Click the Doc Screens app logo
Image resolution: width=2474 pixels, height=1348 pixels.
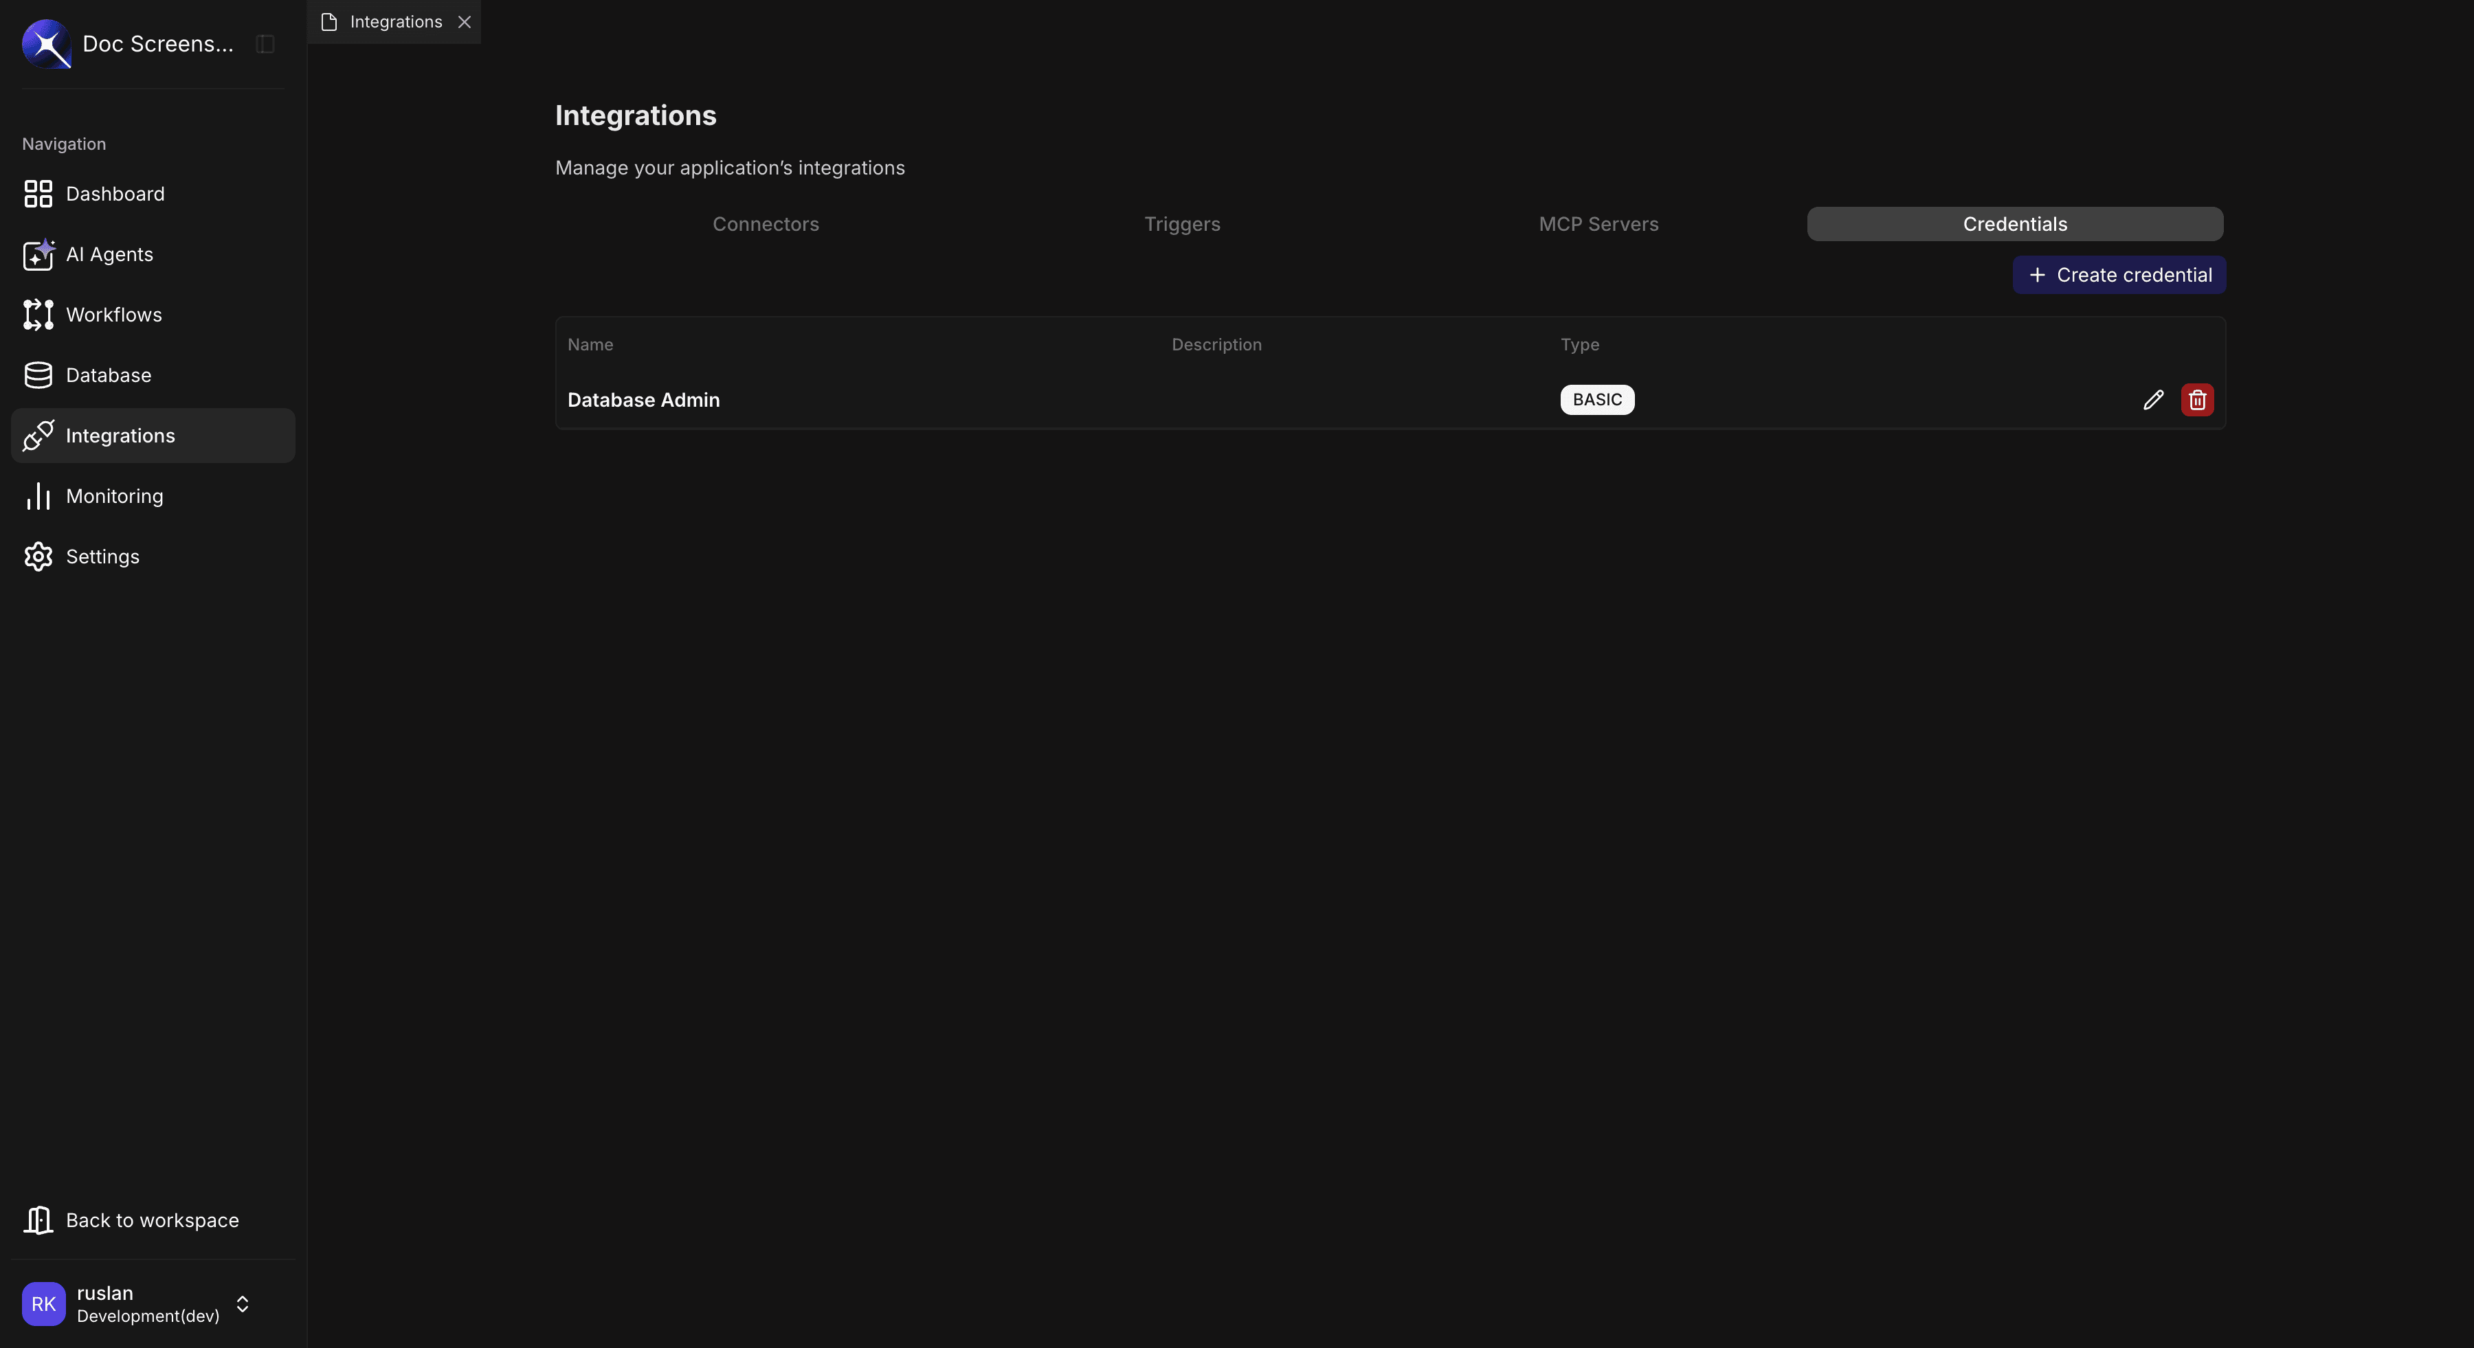pos(46,44)
